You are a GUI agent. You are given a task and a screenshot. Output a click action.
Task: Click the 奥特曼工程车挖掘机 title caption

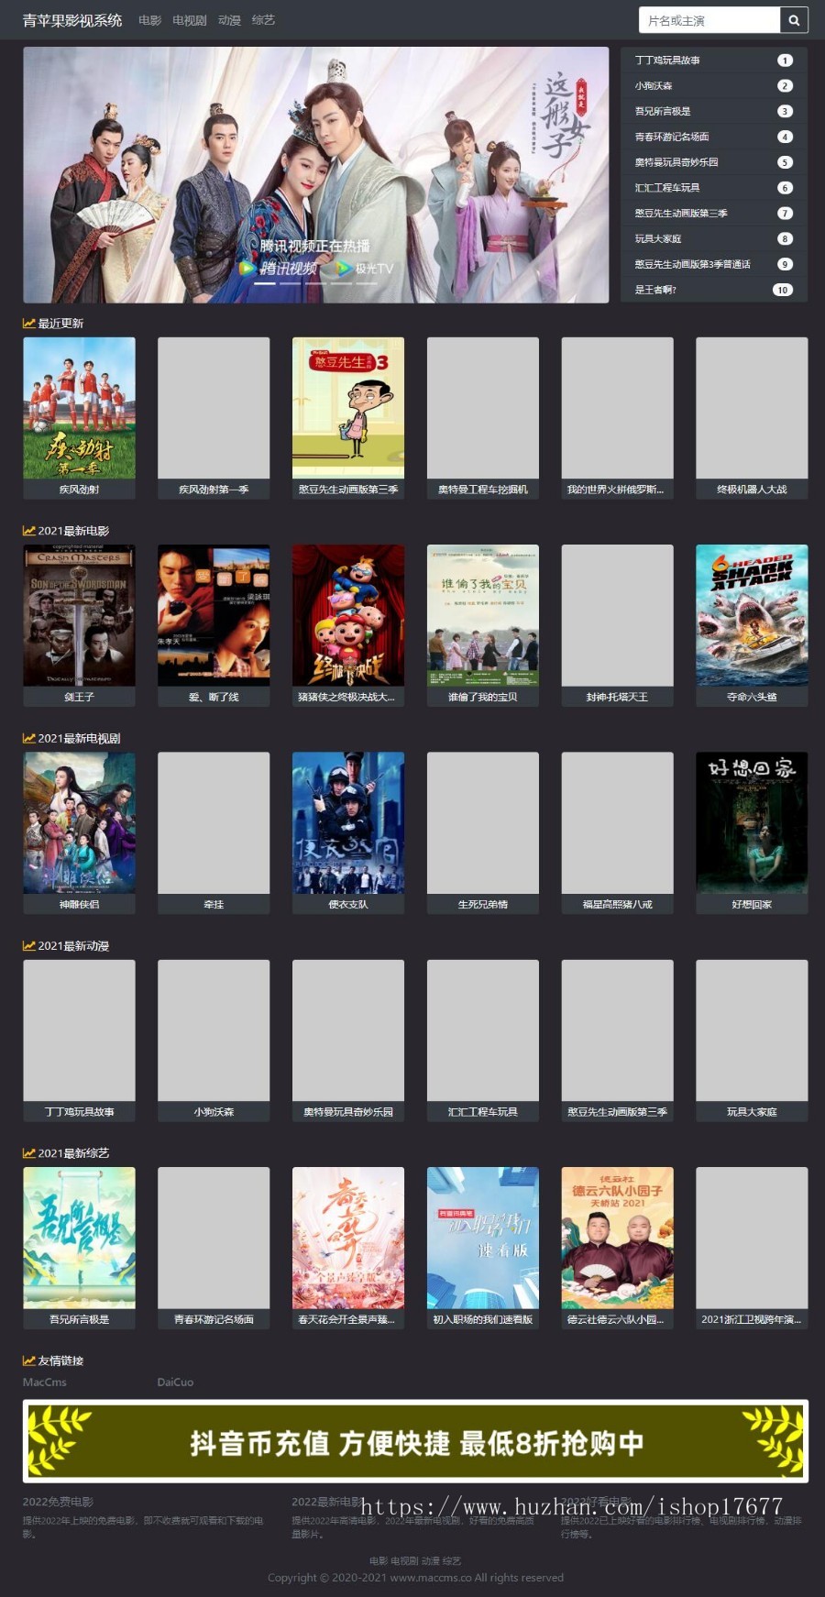[483, 490]
